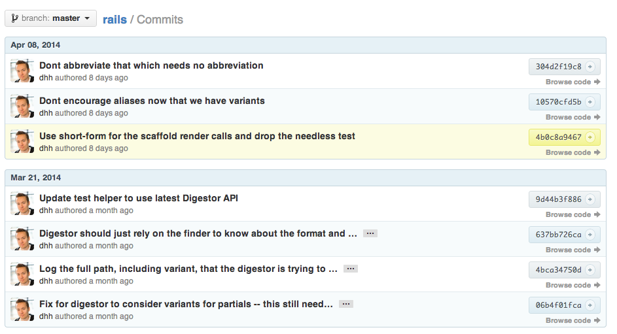Image resolution: width=617 pixels, height=334 pixels.
Task: Click the arrow icon beside 4bca34750d
Action: tap(590, 270)
